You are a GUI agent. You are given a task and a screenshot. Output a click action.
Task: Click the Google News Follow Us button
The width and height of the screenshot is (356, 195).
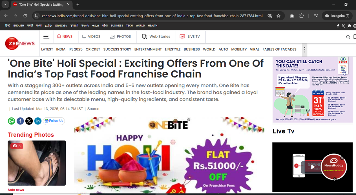54,121
